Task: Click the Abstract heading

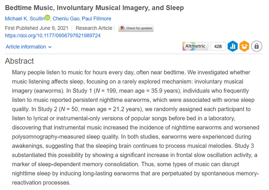Action: coord(19,61)
